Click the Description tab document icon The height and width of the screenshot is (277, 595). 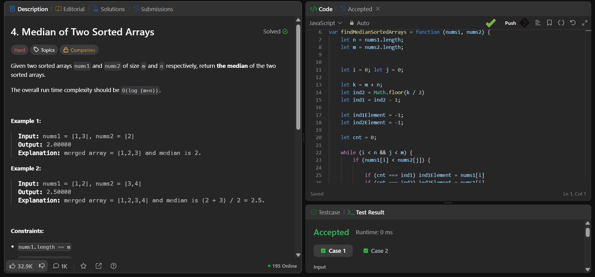(x=12, y=9)
